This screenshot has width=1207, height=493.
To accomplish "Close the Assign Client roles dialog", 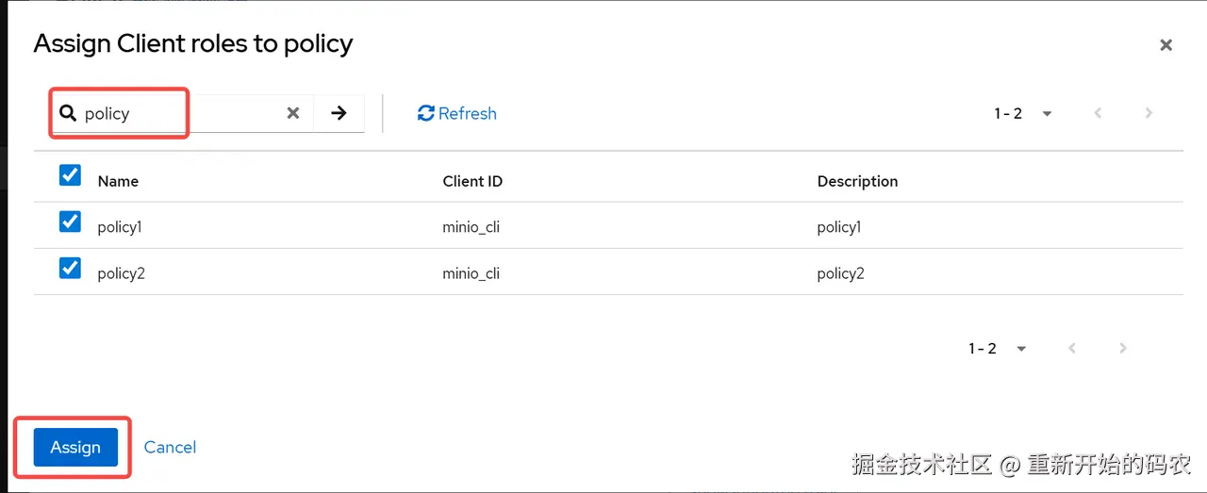I will click(1166, 45).
